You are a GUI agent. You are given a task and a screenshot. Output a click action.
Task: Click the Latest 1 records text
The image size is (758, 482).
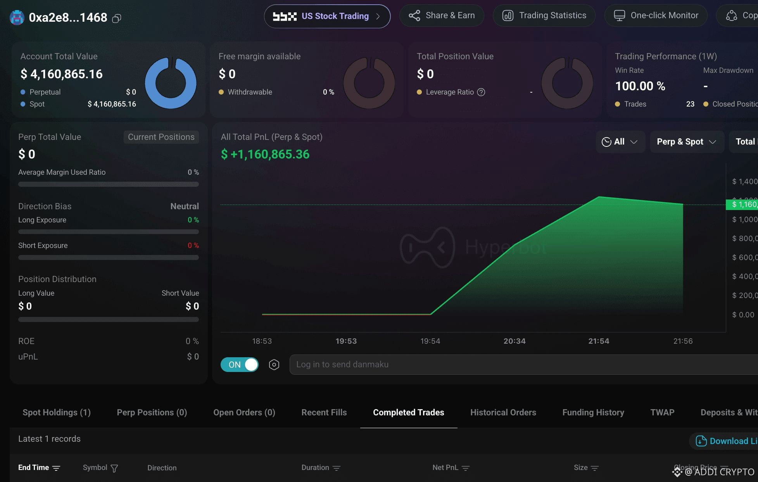click(x=49, y=439)
